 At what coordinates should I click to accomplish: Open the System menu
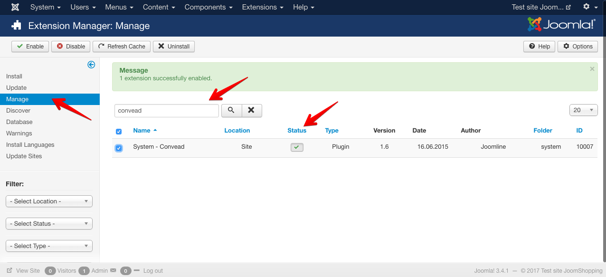[x=45, y=7]
